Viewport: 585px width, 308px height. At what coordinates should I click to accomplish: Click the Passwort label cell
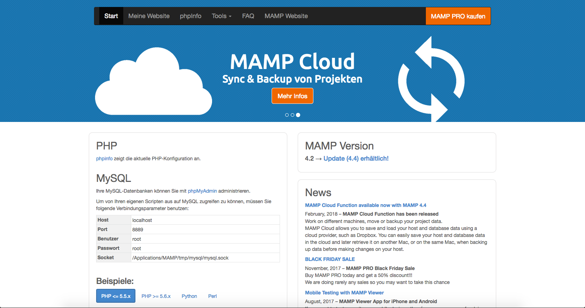[x=114, y=248]
